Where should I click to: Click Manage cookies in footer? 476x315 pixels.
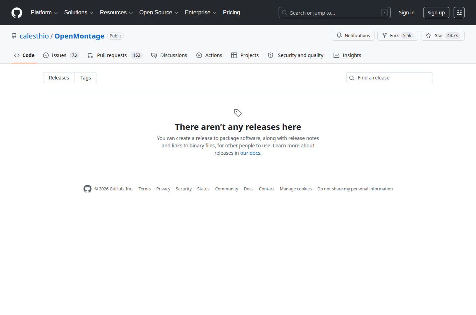[296, 189]
